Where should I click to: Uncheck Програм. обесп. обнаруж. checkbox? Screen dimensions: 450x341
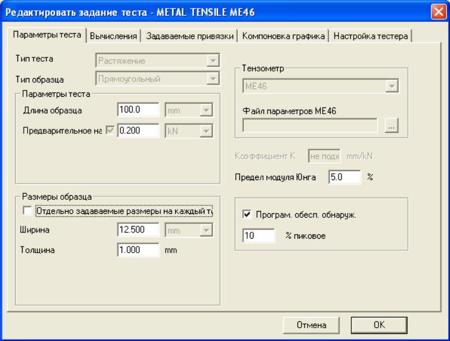247,214
